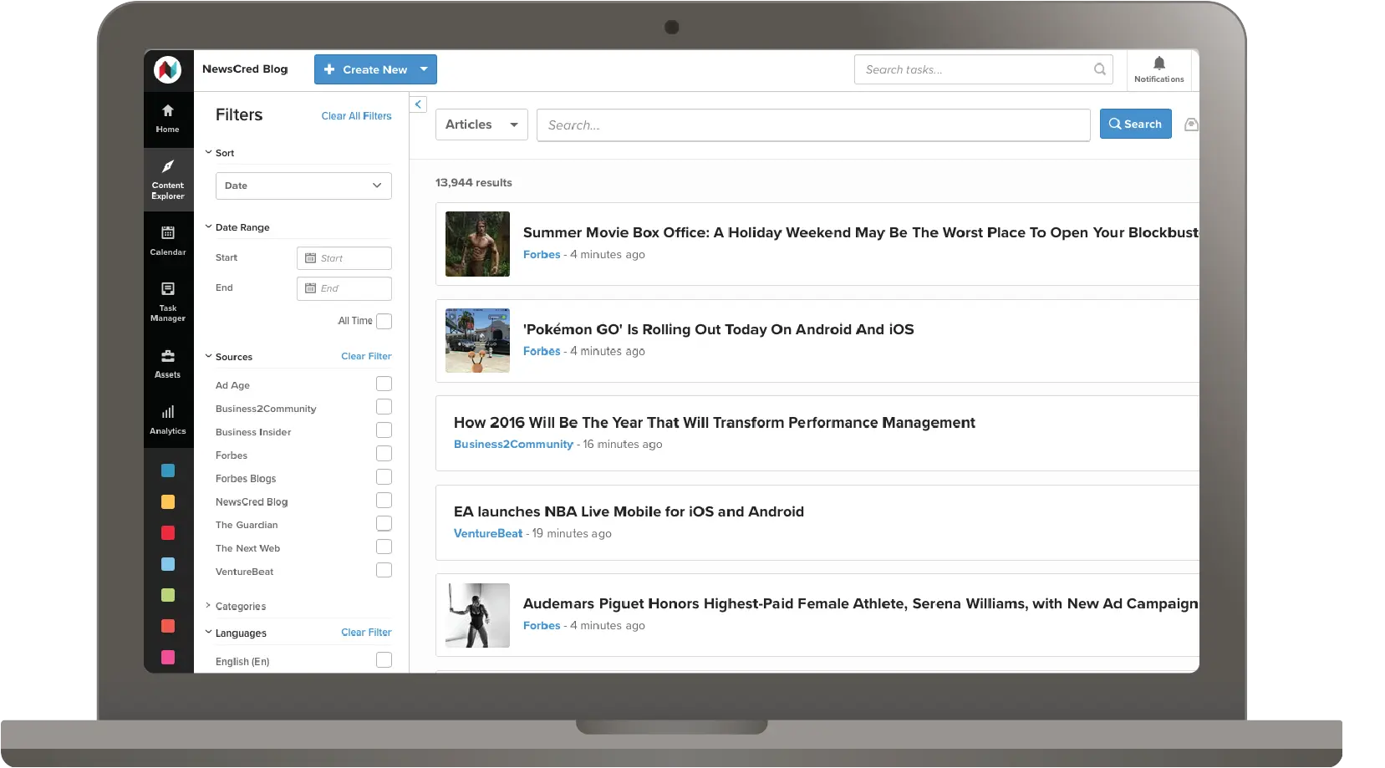Screen dimensions: 1385x768
Task: Check The Next Web source
Action: click(x=384, y=547)
